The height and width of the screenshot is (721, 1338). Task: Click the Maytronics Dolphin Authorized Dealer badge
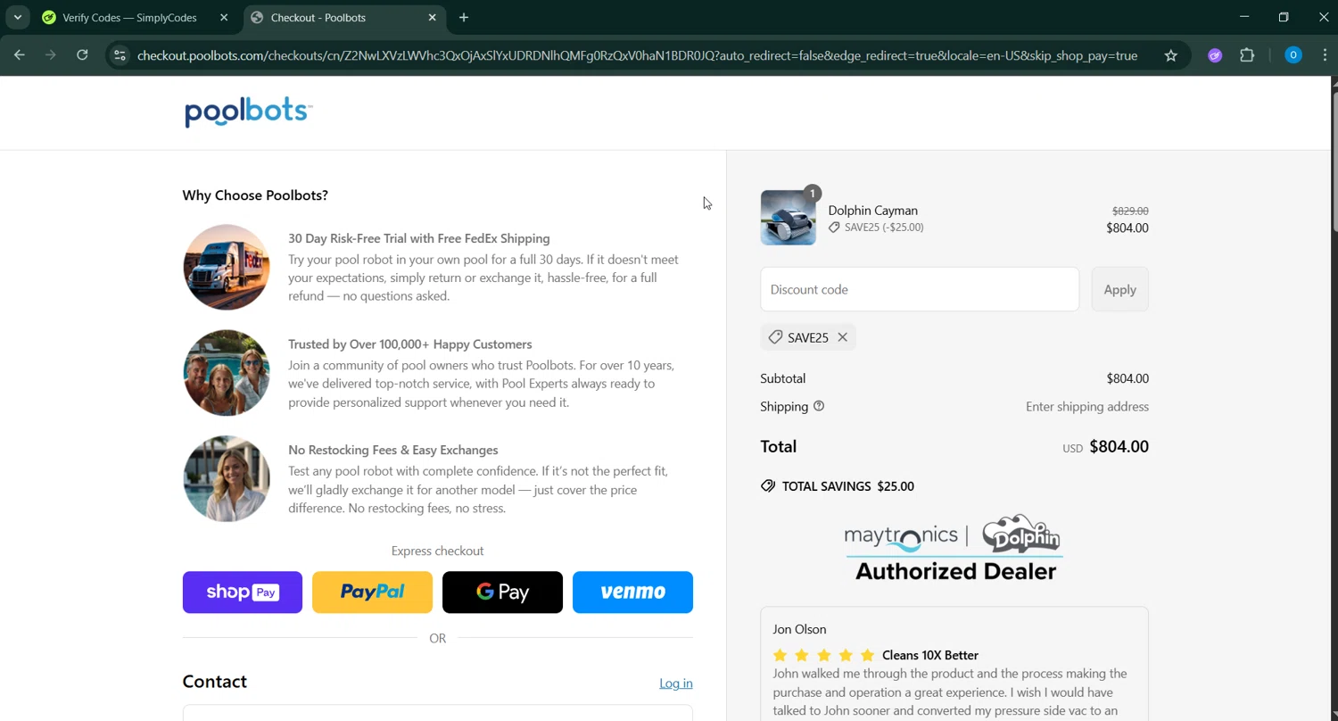pyautogui.click(x=954, y=548)
